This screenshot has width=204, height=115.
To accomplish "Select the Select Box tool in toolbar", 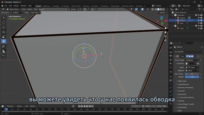I will click(4, 18).
